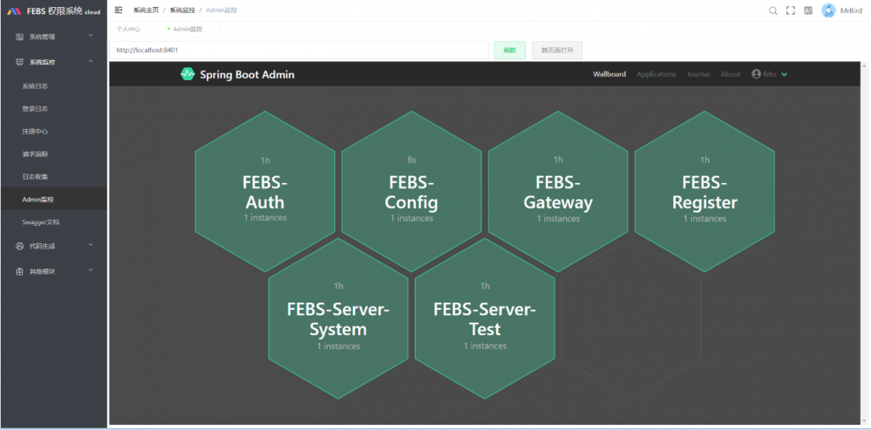The image size is (871, 430).
Task: Click the 代码生成 printer icon
Action: point(19,246)
